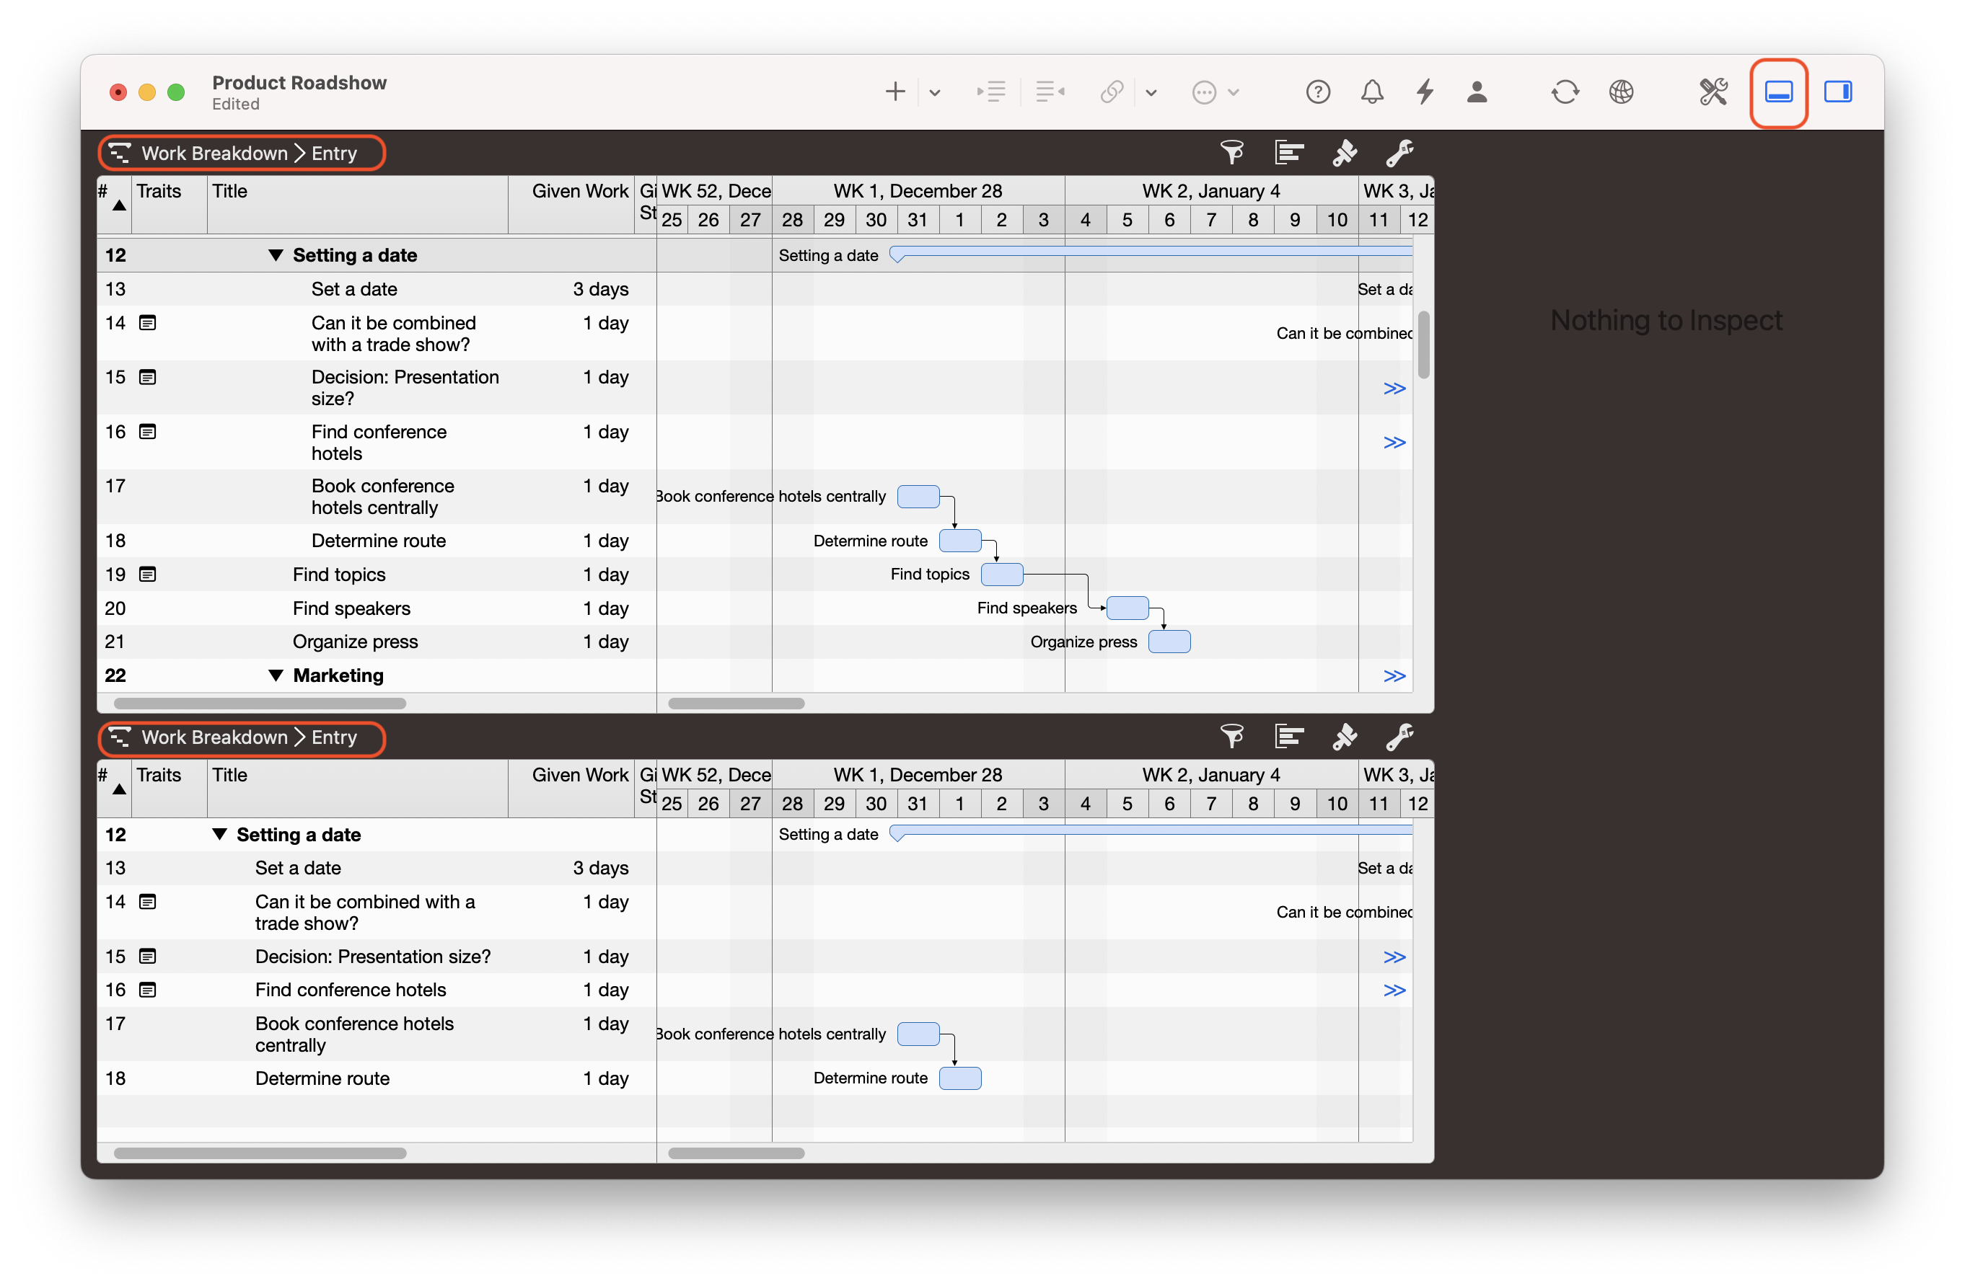Click the sync icon in the toolbar
Image resolution: width=1965 pixels, height=1286 pixels.
(x=1566, y=92)
